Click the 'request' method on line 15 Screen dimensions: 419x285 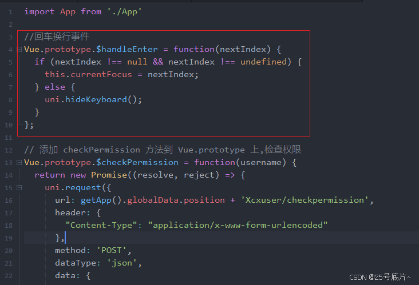(83, 188)
